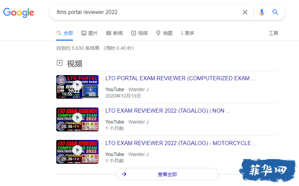The width and height of the screenshot is (299, 186).
Task: Open LTO PORTAL EXAM REVIEWER video link
Action: point(180,78)
